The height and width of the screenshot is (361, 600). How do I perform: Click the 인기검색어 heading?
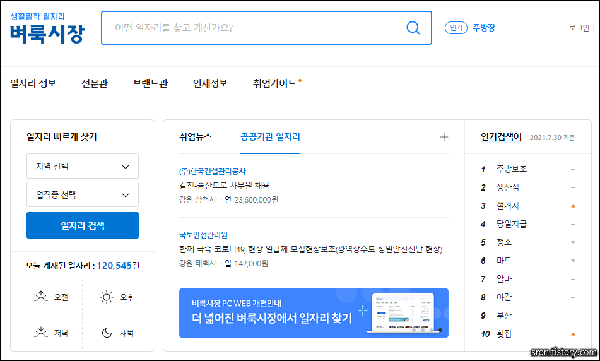tap(501, 137)
